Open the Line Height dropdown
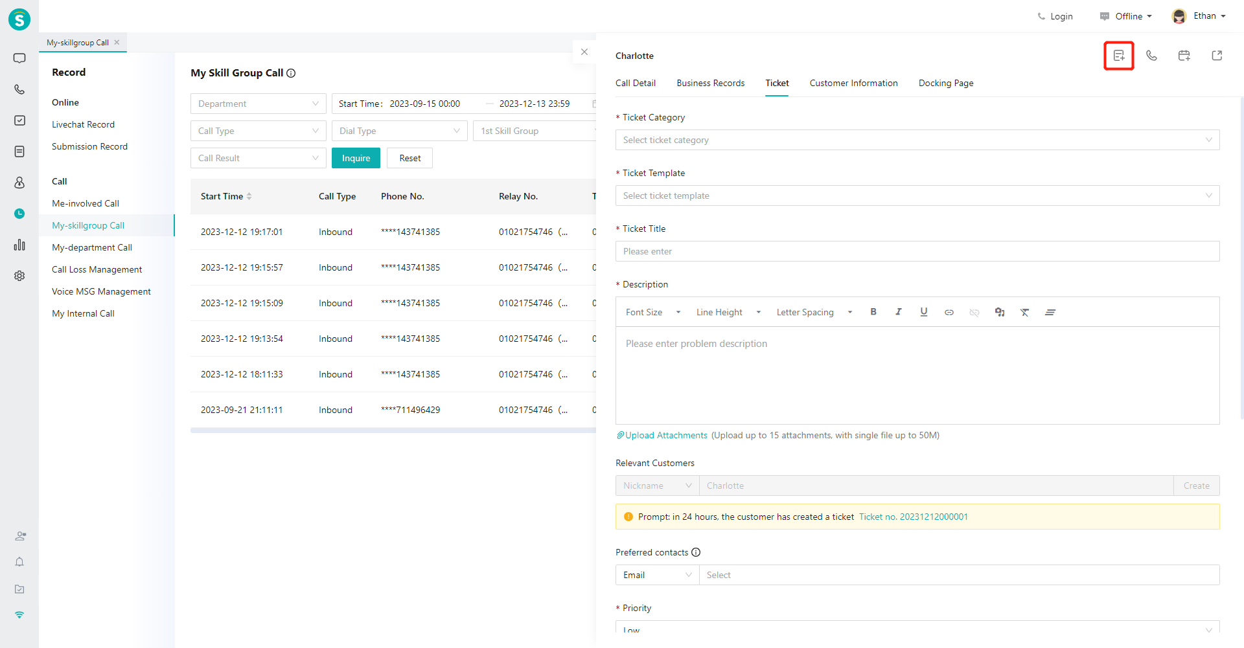Screen dimensions: 1244x648 tap(728, 312)
